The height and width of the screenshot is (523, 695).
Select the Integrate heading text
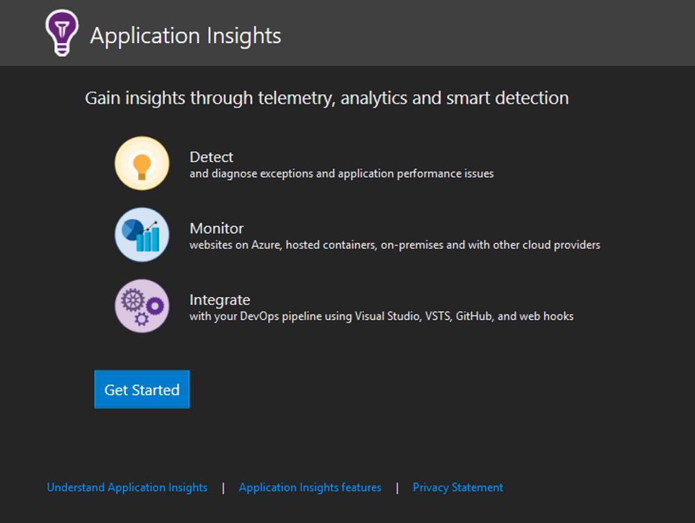[220, 300]
